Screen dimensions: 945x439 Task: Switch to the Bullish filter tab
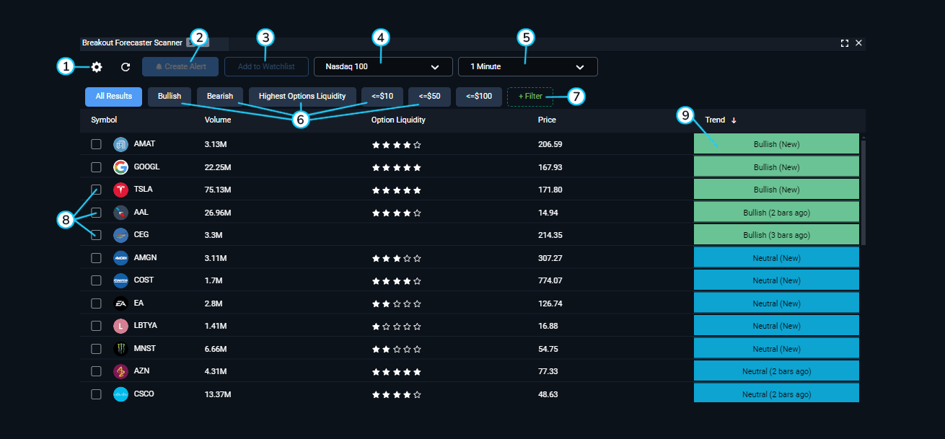[x=169, y=96]
